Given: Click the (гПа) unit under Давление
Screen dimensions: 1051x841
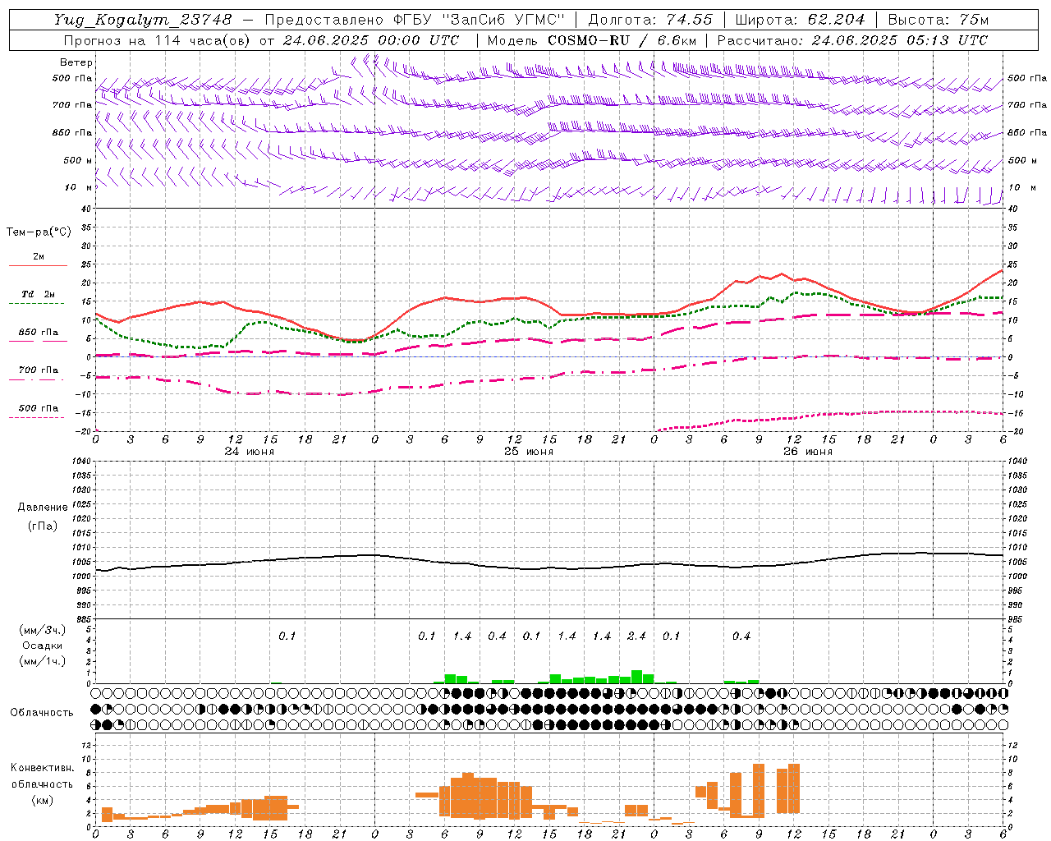Looking at the screenshot, I should tap(42, 526).
